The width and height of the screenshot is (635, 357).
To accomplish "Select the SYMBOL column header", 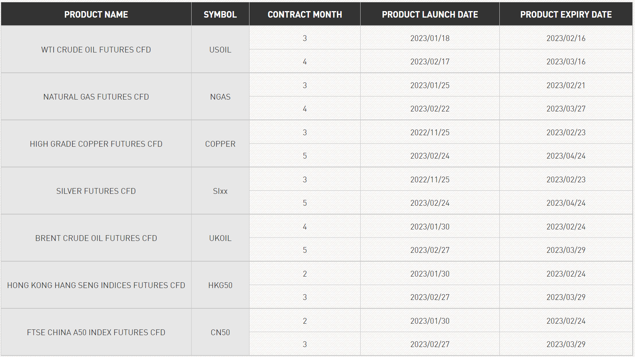I will coord(220,14).
